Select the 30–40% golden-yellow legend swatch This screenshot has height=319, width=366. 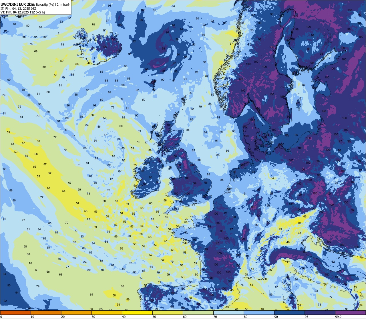(x=107, y=312)
